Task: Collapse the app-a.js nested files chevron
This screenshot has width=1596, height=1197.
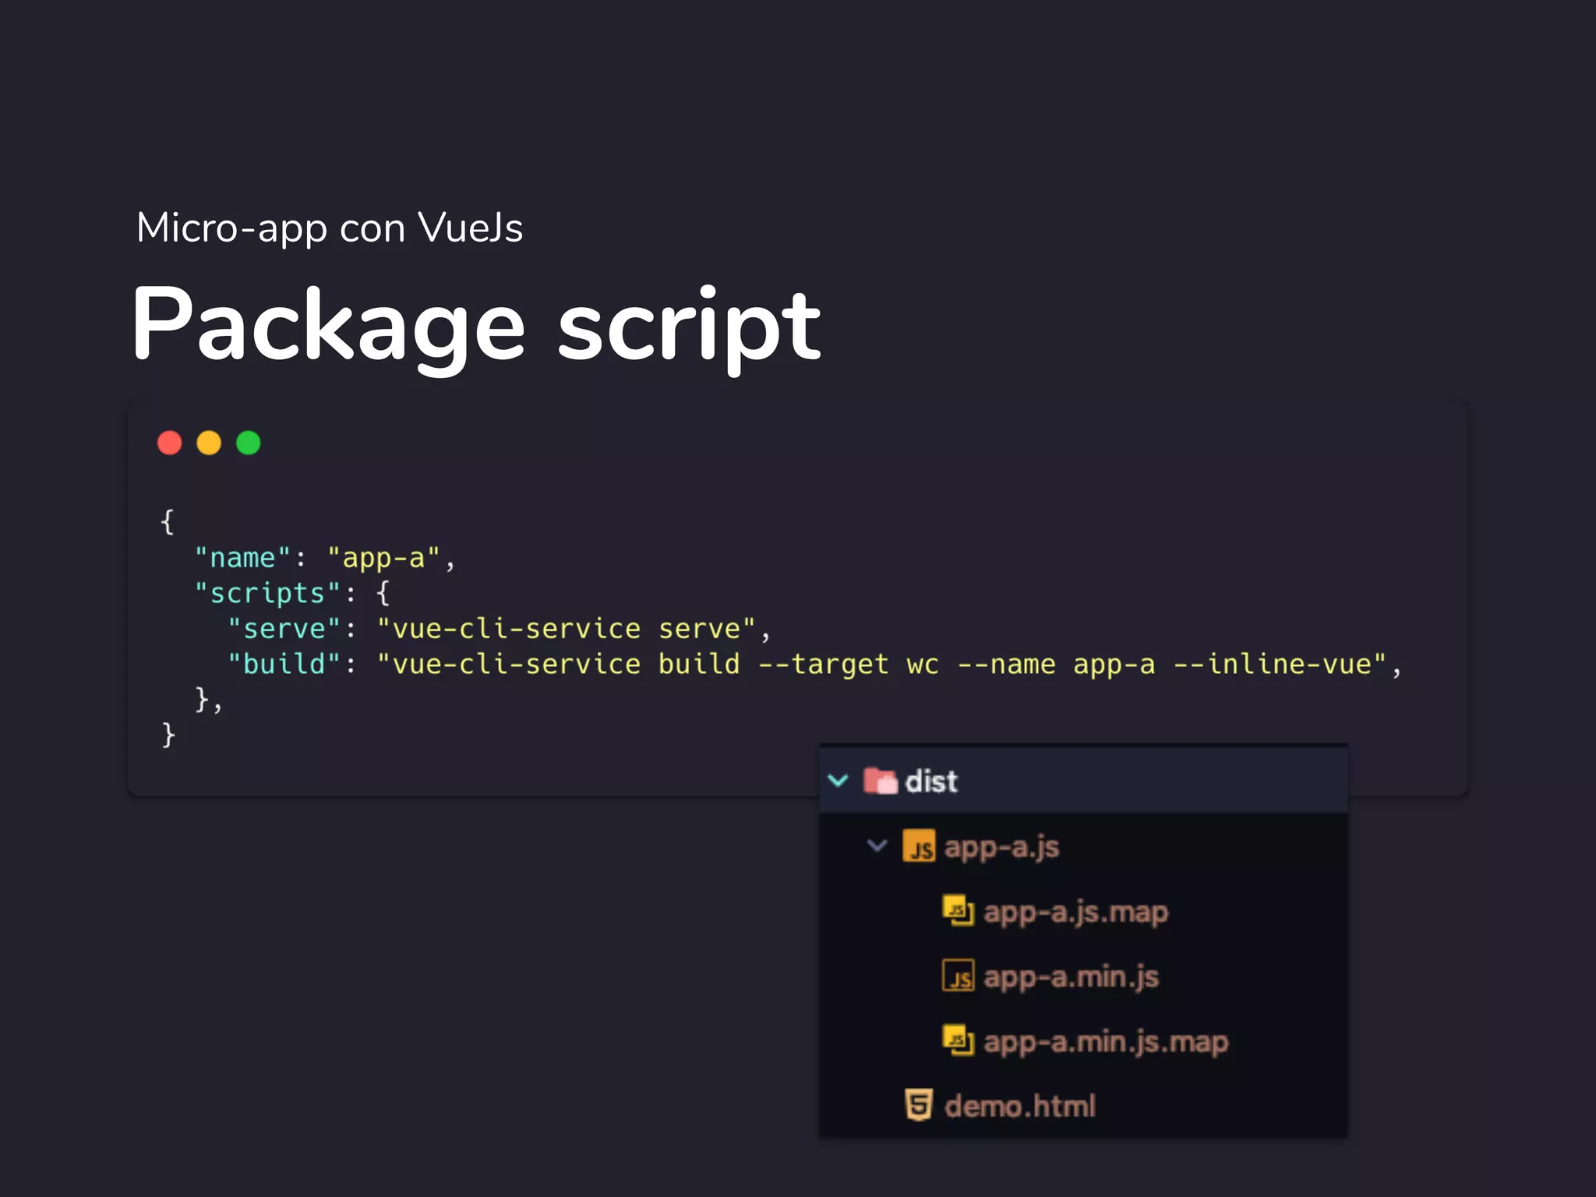Action: (877, 846)
